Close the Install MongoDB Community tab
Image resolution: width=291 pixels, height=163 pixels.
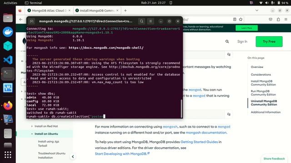click(x=117, y=10)
